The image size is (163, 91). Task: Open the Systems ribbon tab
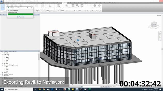19,3
